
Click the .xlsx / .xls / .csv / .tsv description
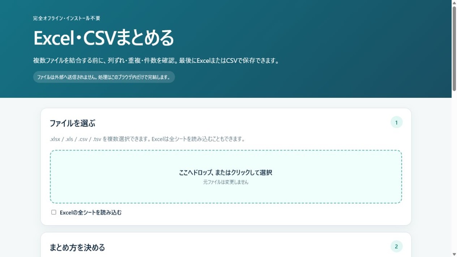coord(147,139)
